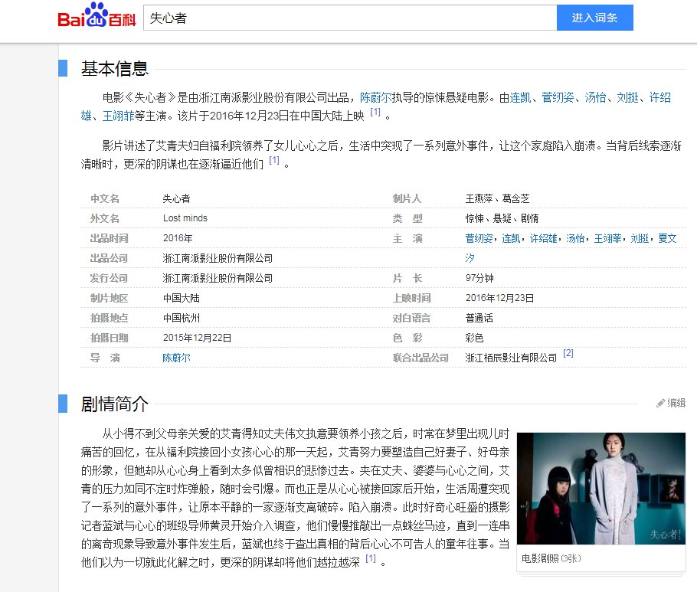Click citation [1] after the release date sentence
The width and height of the screenshot is (697, 592).
tap(375, 110)
